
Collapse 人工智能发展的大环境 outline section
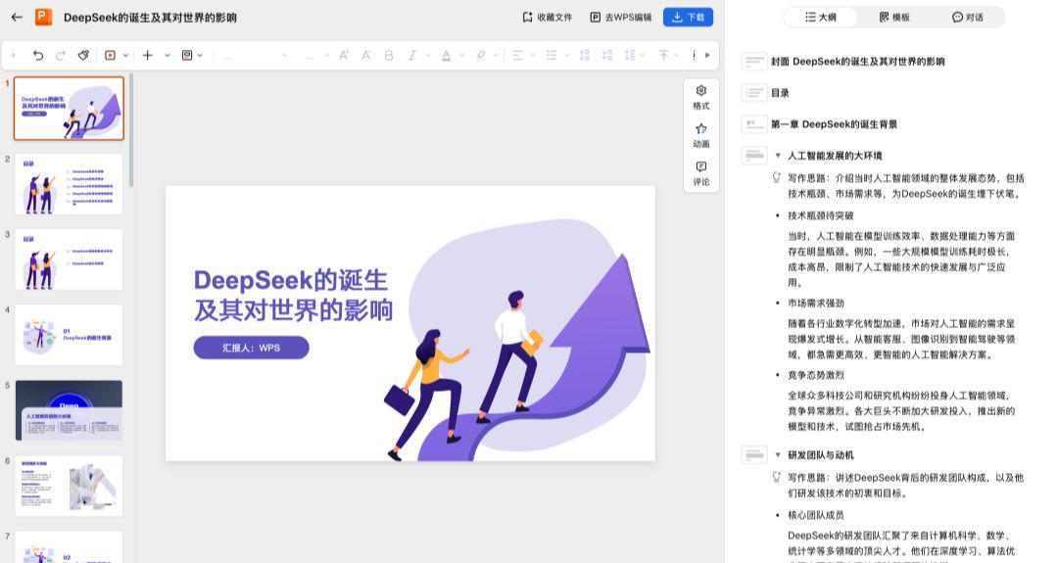tap(777, 156)
